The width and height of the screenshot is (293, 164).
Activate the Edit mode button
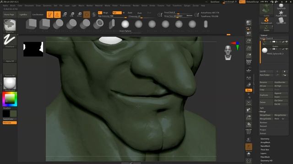coord(50,15)
